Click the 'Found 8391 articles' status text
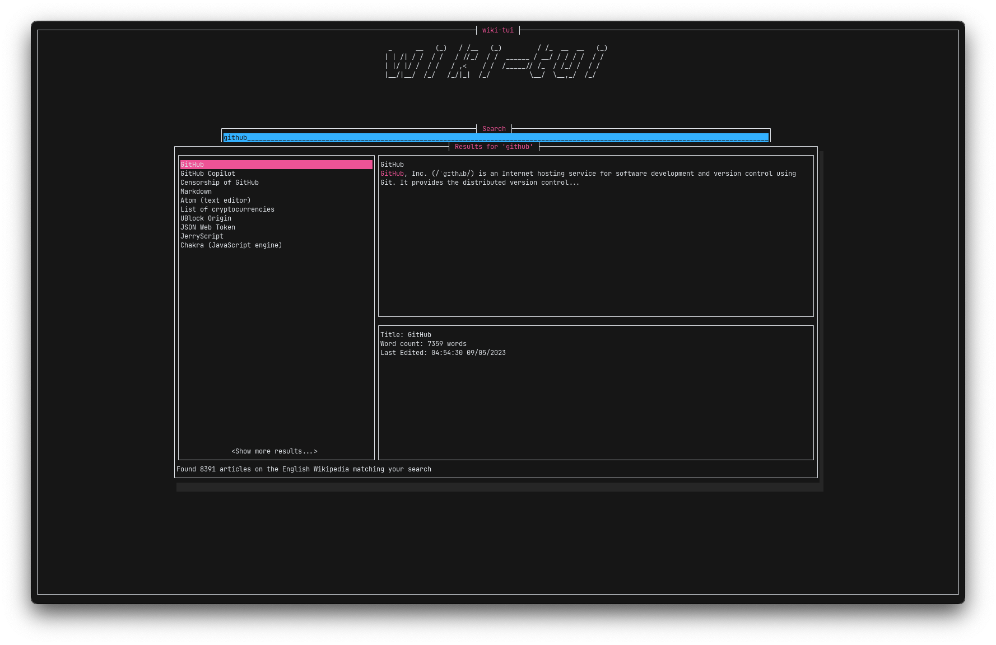The image size is (996, 645). tap(304, 469)
